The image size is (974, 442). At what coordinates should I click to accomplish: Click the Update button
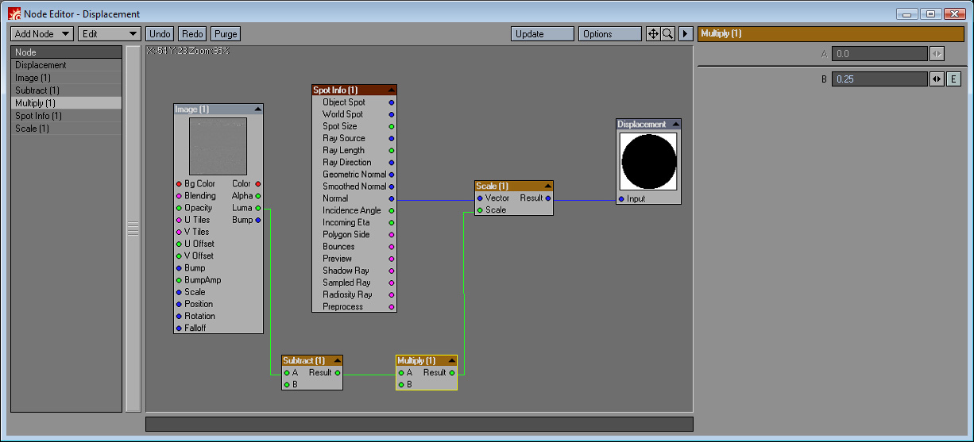coord(543,34)
